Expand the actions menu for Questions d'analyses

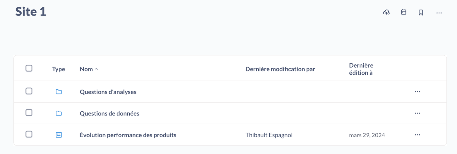[x=417, y=92]
